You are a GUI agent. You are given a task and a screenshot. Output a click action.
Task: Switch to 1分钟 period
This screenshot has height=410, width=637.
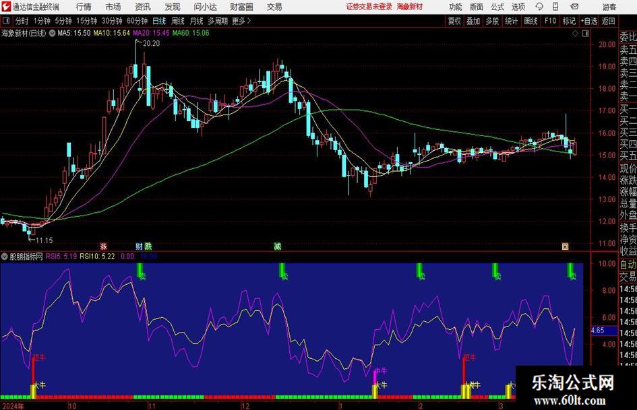point(41,21)
